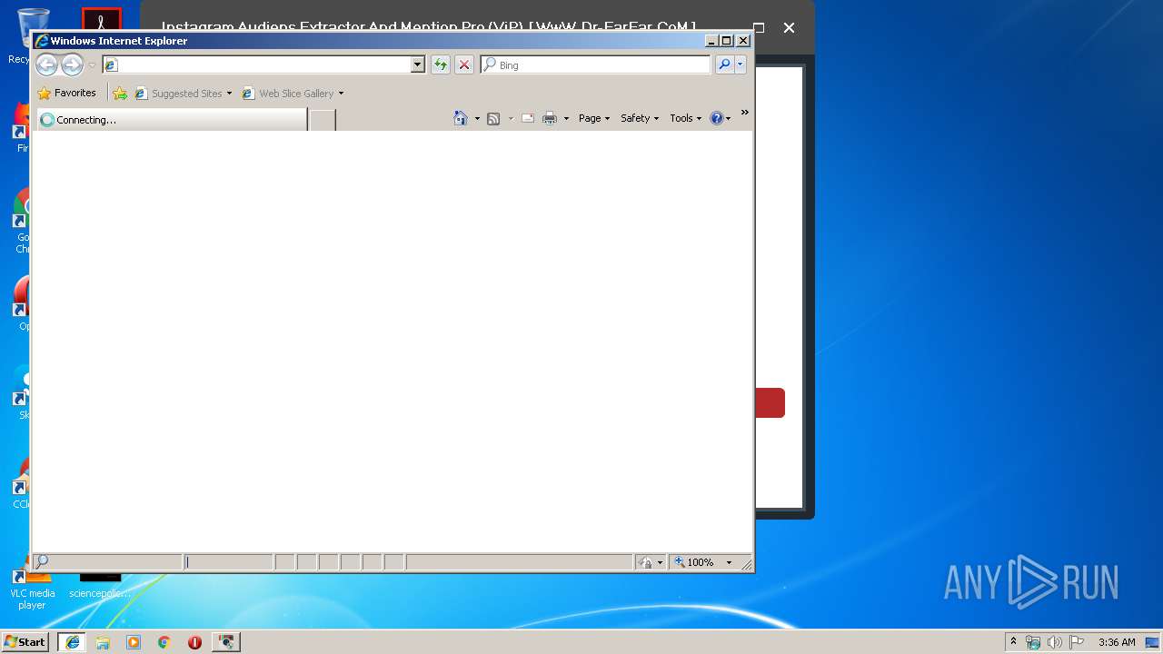Viewport: 1163px width, 654px height.
Task: Click the network tray icon
Action: pos(1033,642)
